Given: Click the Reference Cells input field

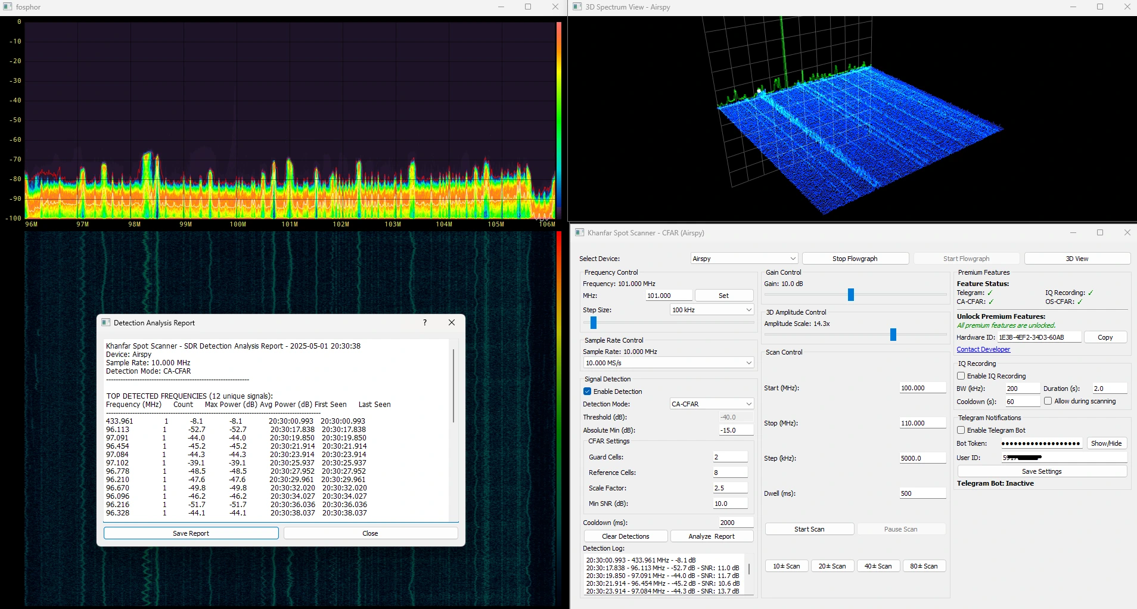Looking at the screenshot, I should (x=730, y=473).
